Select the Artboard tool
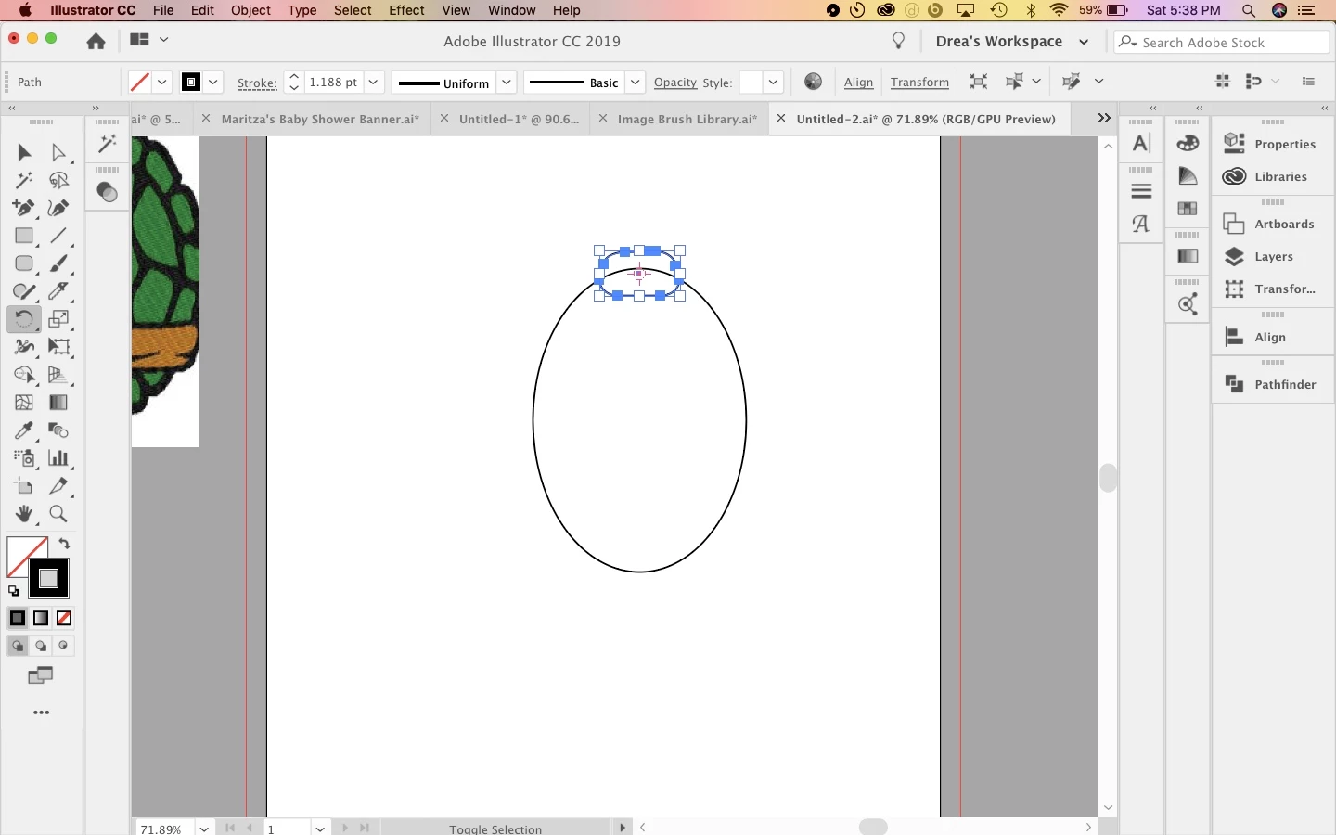Screen dimensions: 1336x835 point(24,486)
